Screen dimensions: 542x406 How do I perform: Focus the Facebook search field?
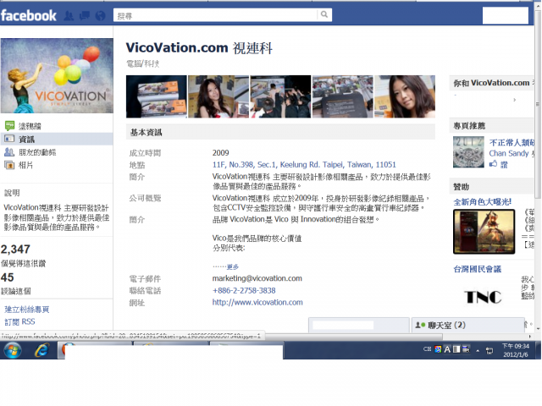pyautogui.click(x=215, y=15)
